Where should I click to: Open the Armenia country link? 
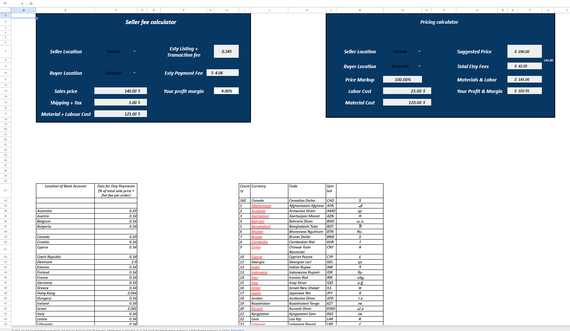[258, 211]
